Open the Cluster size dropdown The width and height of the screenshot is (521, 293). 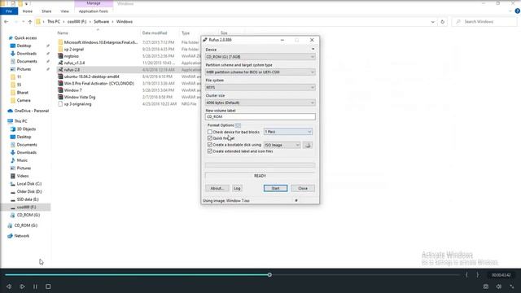260,103
